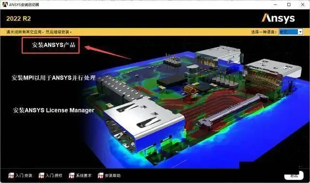Open the 入门-授权 PDF guide icon

[x=41, y=175]
